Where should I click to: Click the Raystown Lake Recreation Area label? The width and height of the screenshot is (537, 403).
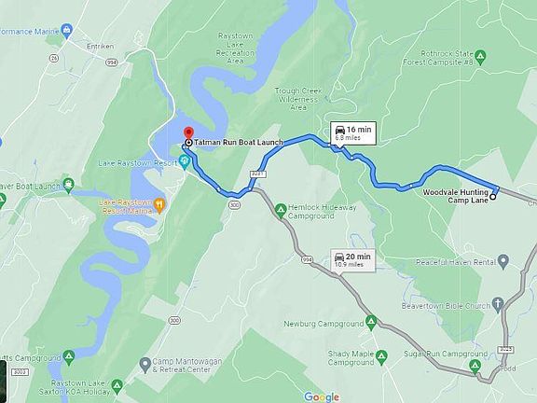pos(235,49)
